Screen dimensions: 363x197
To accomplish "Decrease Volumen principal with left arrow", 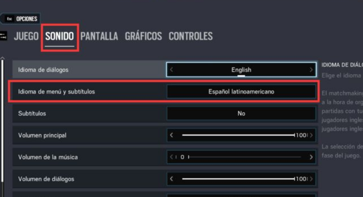I will tap(172, 135).
